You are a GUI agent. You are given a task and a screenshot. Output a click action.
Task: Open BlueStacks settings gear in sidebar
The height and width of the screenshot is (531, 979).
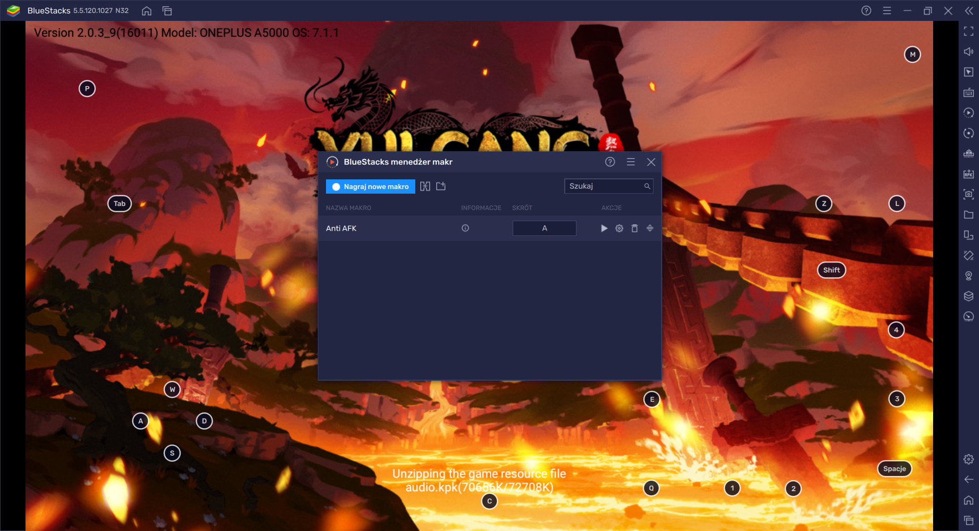(969, 459)
